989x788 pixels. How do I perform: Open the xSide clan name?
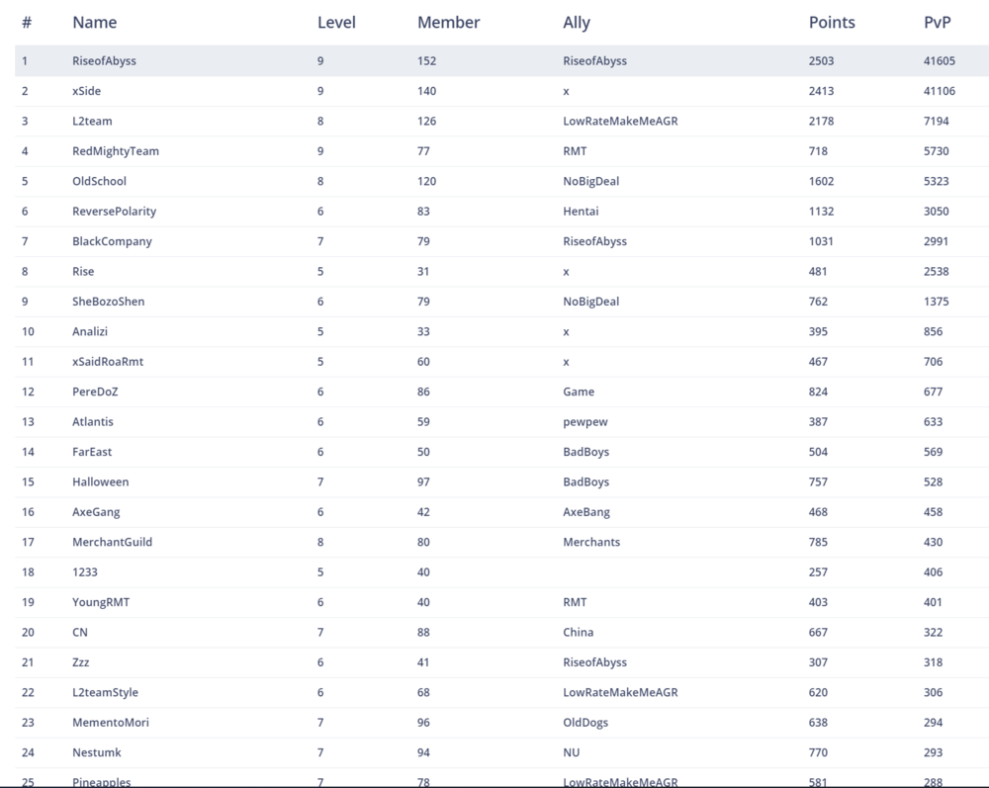(x=86, y=91)
